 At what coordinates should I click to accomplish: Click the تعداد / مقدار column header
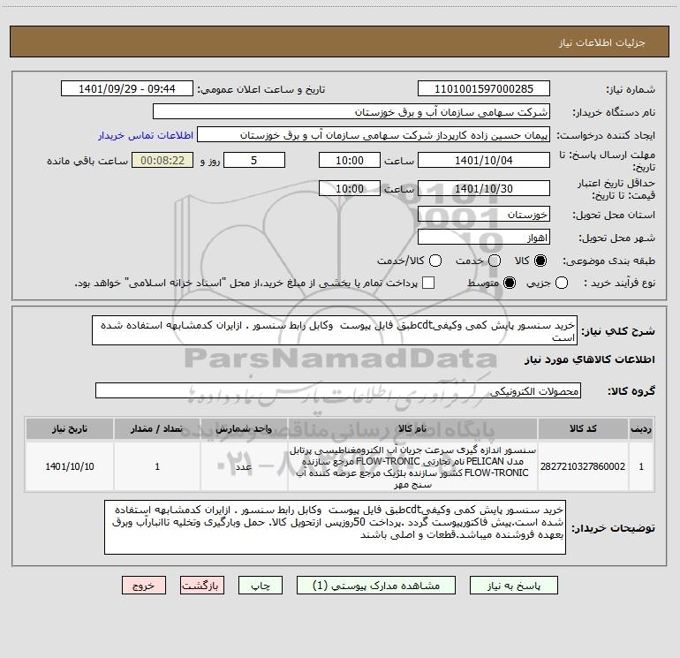click(x=157, y=429)
